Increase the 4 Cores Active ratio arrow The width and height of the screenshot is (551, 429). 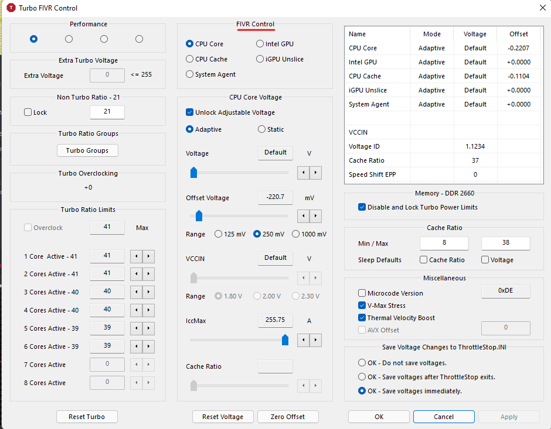(149, 310)
